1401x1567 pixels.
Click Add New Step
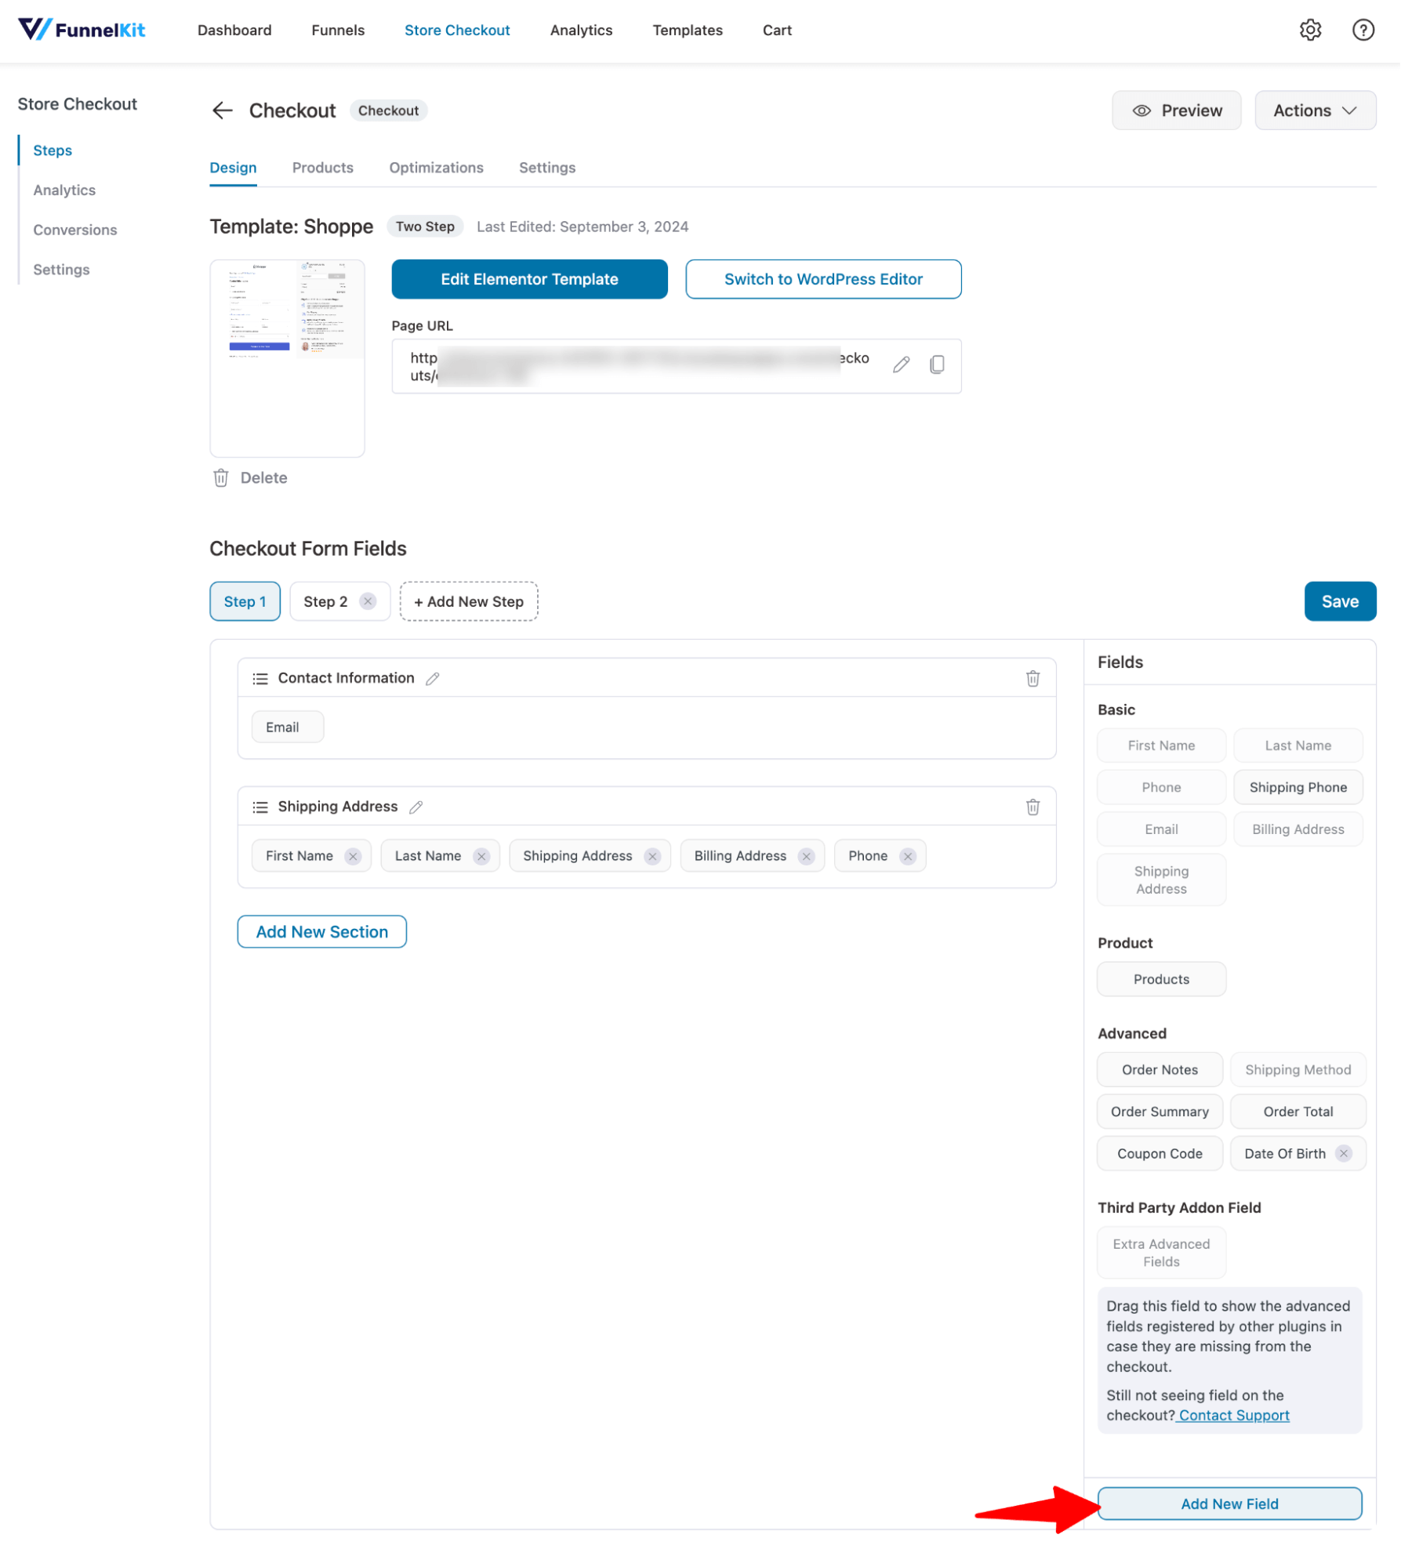coord(469,601)
